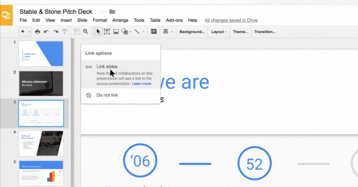Select the Mission statement slide thumbnail
The height and width of the screenshot is (187, 358).
point(41,83)
